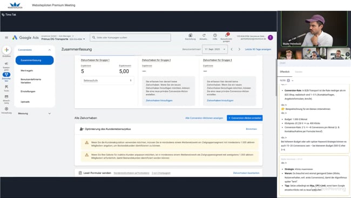
Task: Open the Benachrichtigungen bell icon
Action: pyautogui.click(x=226, y=35)
